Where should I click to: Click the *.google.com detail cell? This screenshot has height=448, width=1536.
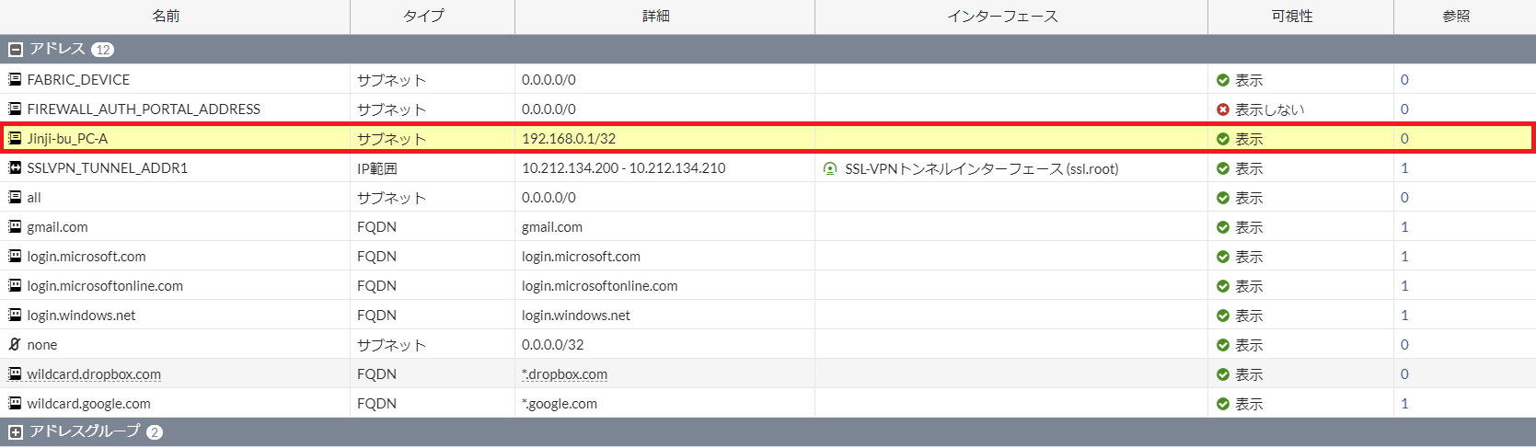pyautogui.click(x=560, y=404)
